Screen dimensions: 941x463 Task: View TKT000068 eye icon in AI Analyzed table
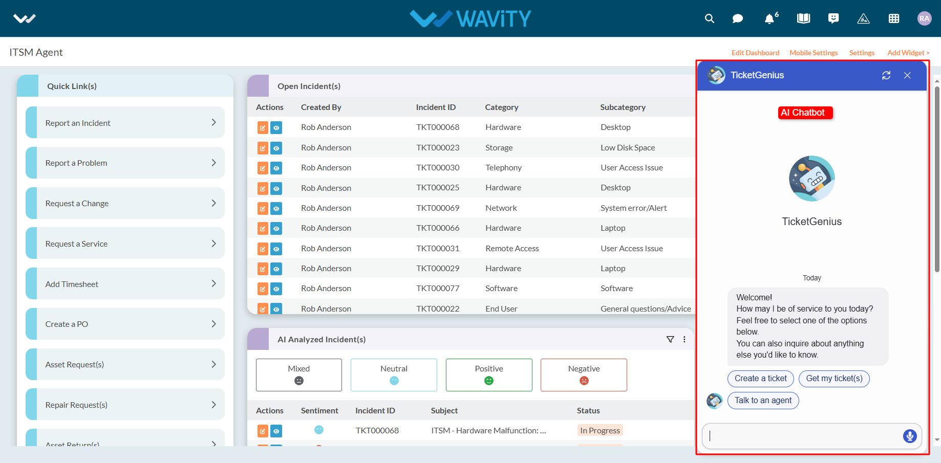point(276,431)
